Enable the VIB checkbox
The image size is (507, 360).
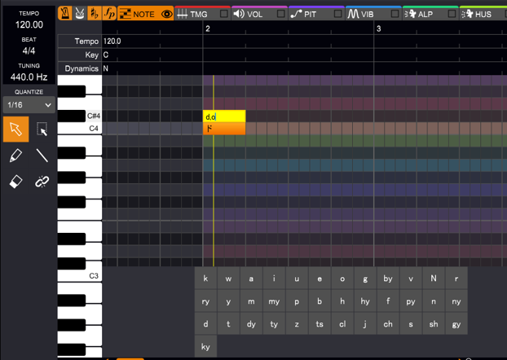(395, 14)
